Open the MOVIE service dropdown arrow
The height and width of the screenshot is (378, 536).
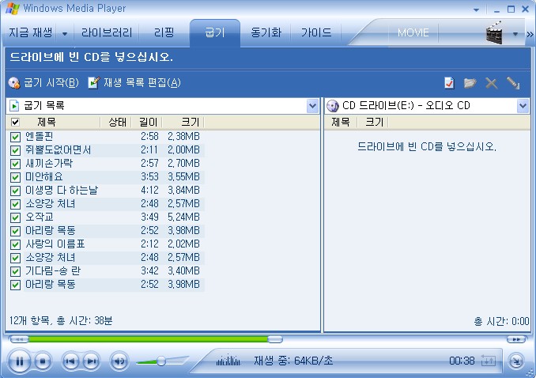tap(515, 33)
